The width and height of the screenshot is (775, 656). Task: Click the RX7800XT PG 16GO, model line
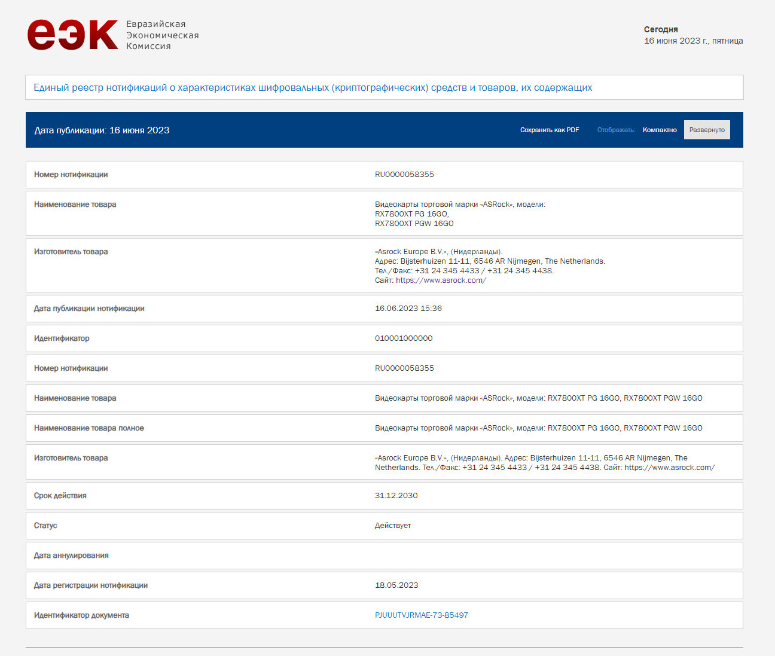(x=412, y=214)
